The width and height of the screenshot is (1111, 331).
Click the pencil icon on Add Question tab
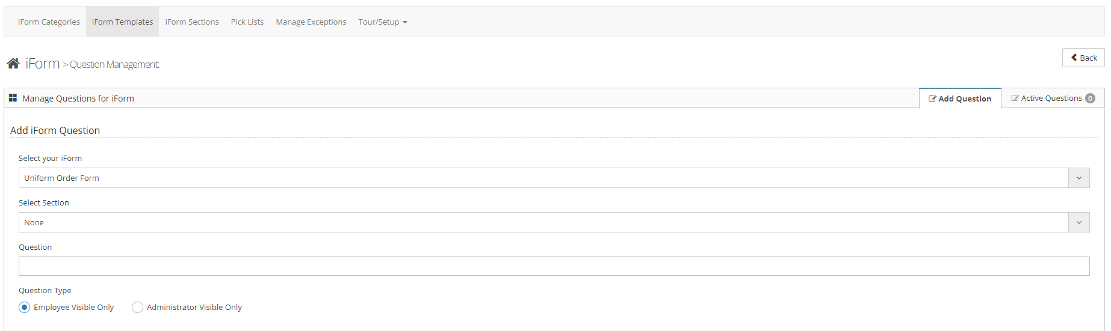pyautogui.click(x=932, y=99)
